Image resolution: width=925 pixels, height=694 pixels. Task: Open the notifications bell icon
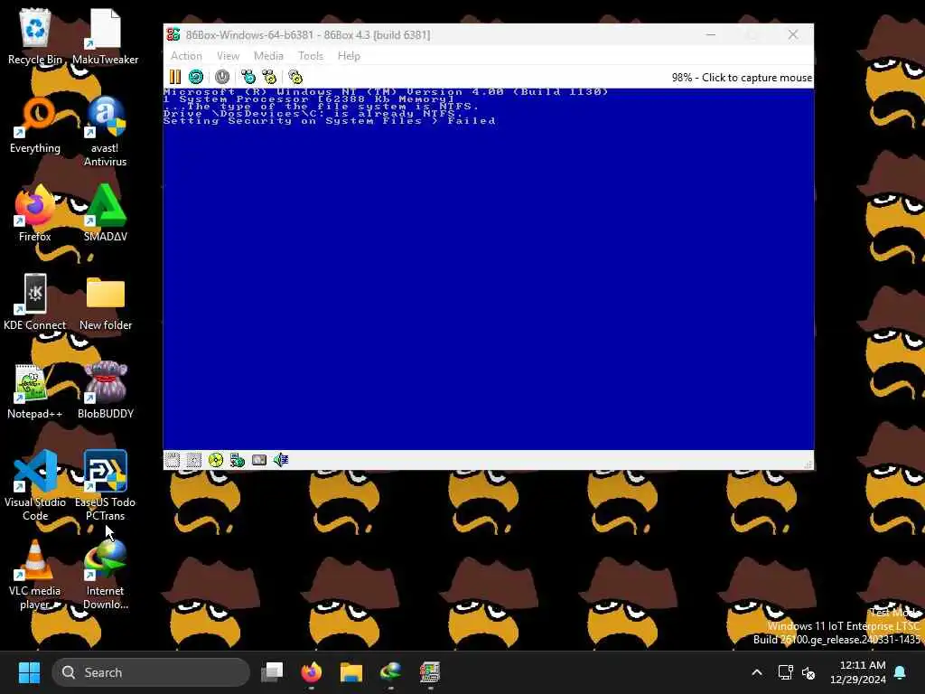[x=901, y=672]
